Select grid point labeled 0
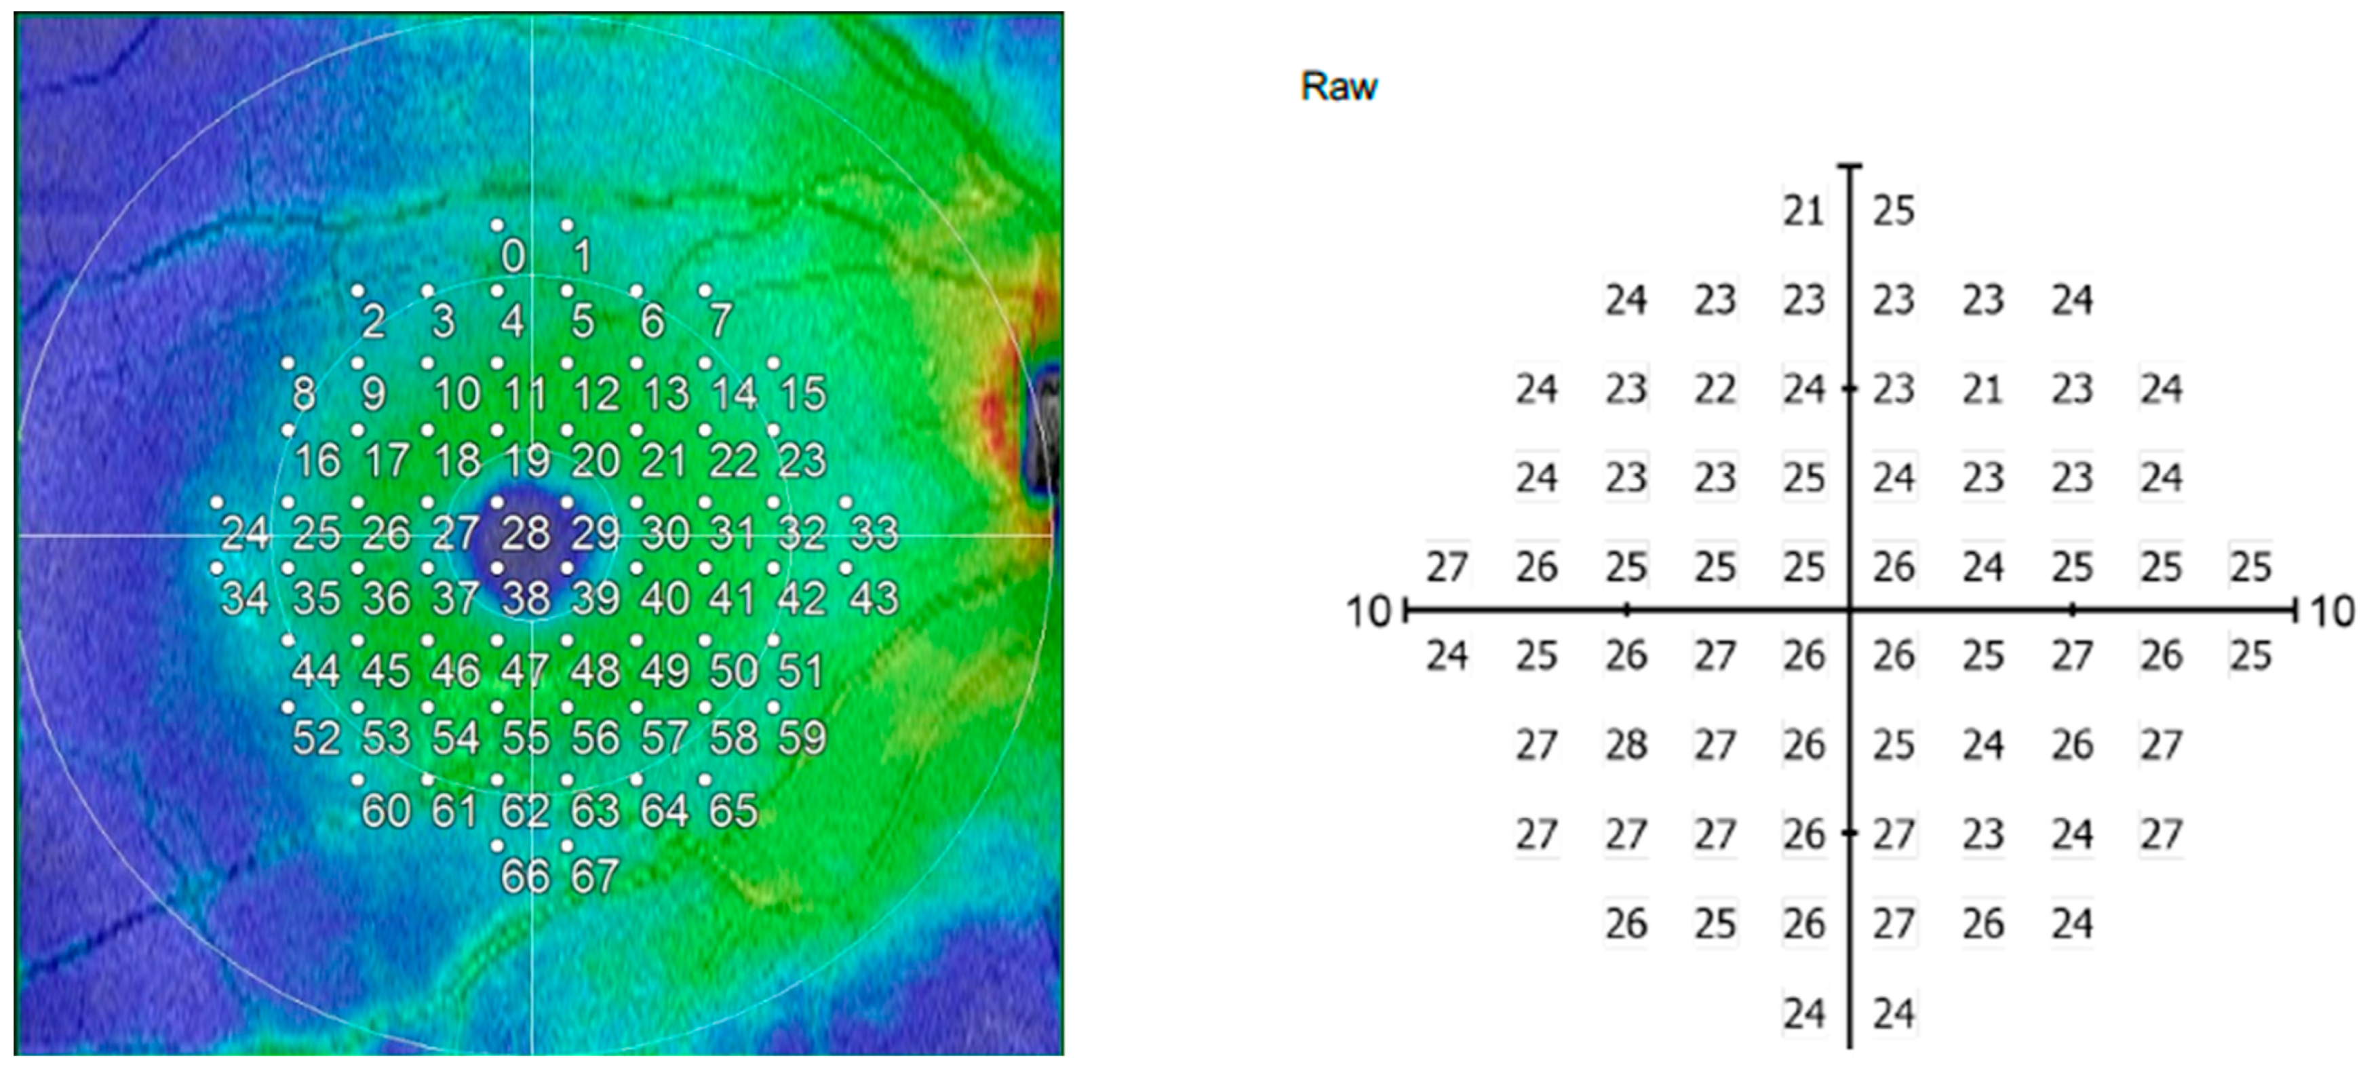This screenshot has width=2363, height=1073. coord(513,255)
